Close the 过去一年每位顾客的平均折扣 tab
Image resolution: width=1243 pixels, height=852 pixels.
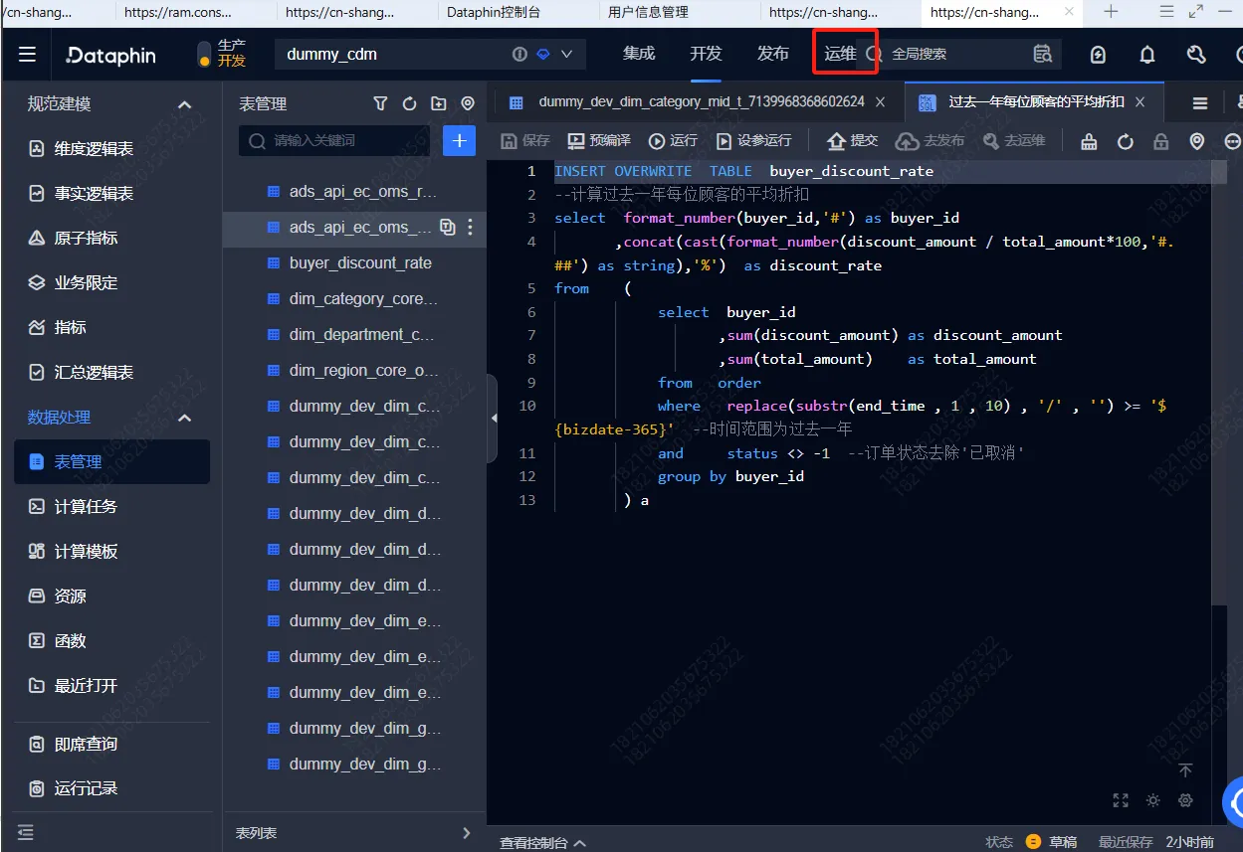[1140, 101]
